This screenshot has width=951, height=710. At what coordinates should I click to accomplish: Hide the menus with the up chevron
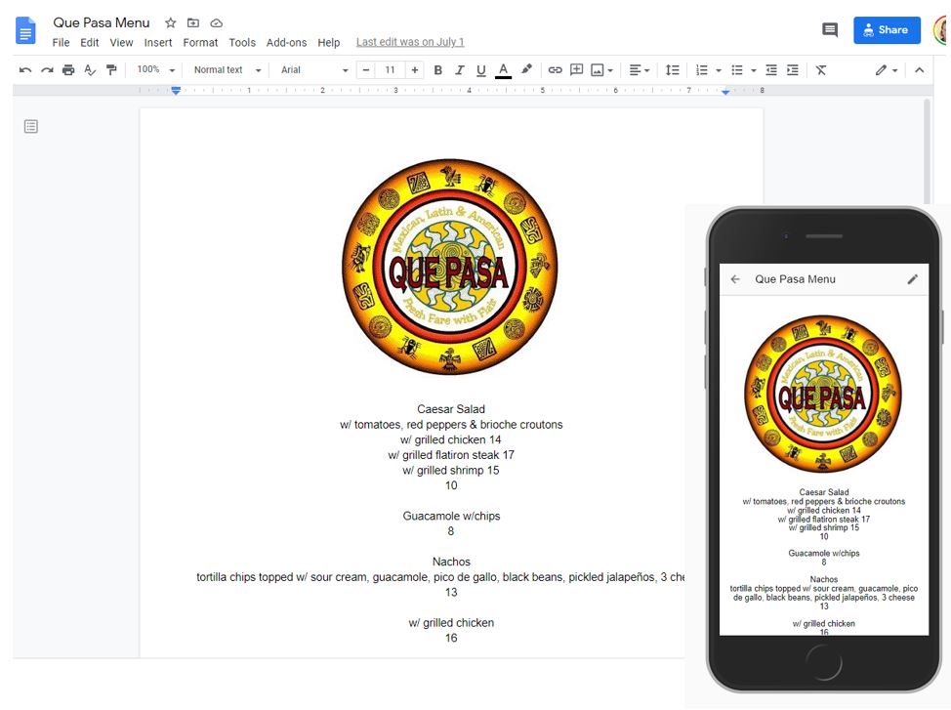point(920,69)
